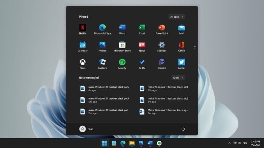Image resolution: width=264 pixels, height=148 pixels.
Task: Open File Explorer from the taskbar
Action: (x=132, y=143)
